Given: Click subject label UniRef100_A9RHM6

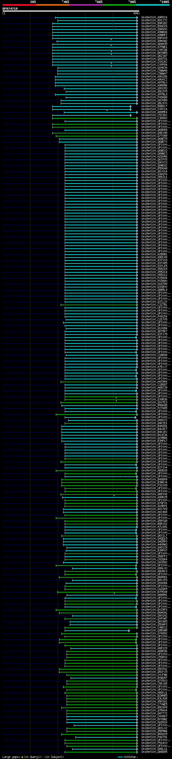Looking at the screenshot, I should tap(154, 85).
